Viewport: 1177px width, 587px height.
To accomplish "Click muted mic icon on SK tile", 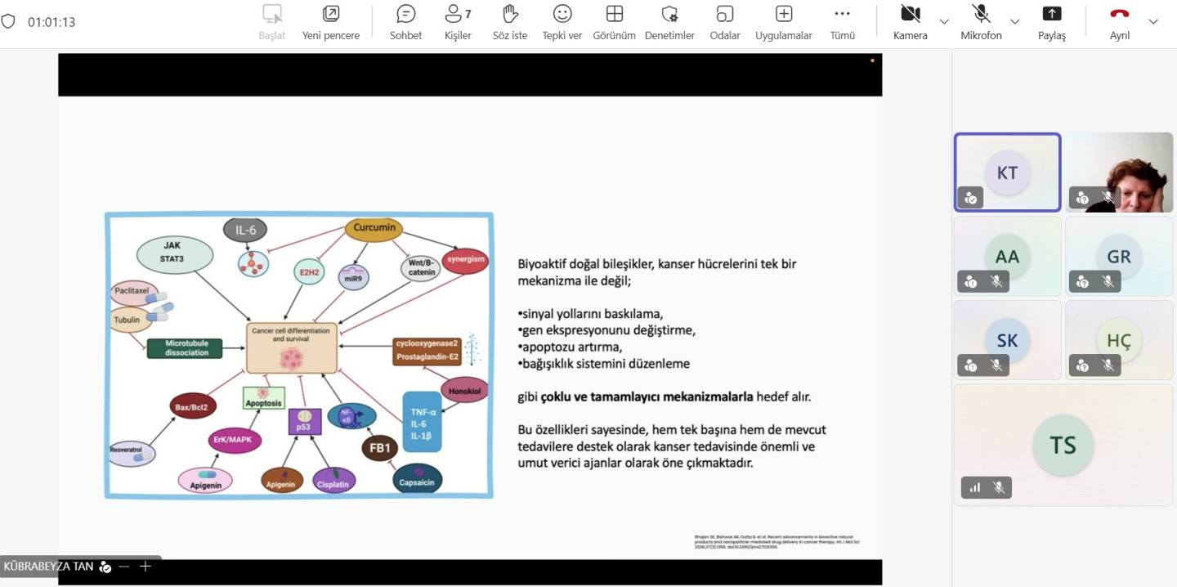I will tap(996, 365).
